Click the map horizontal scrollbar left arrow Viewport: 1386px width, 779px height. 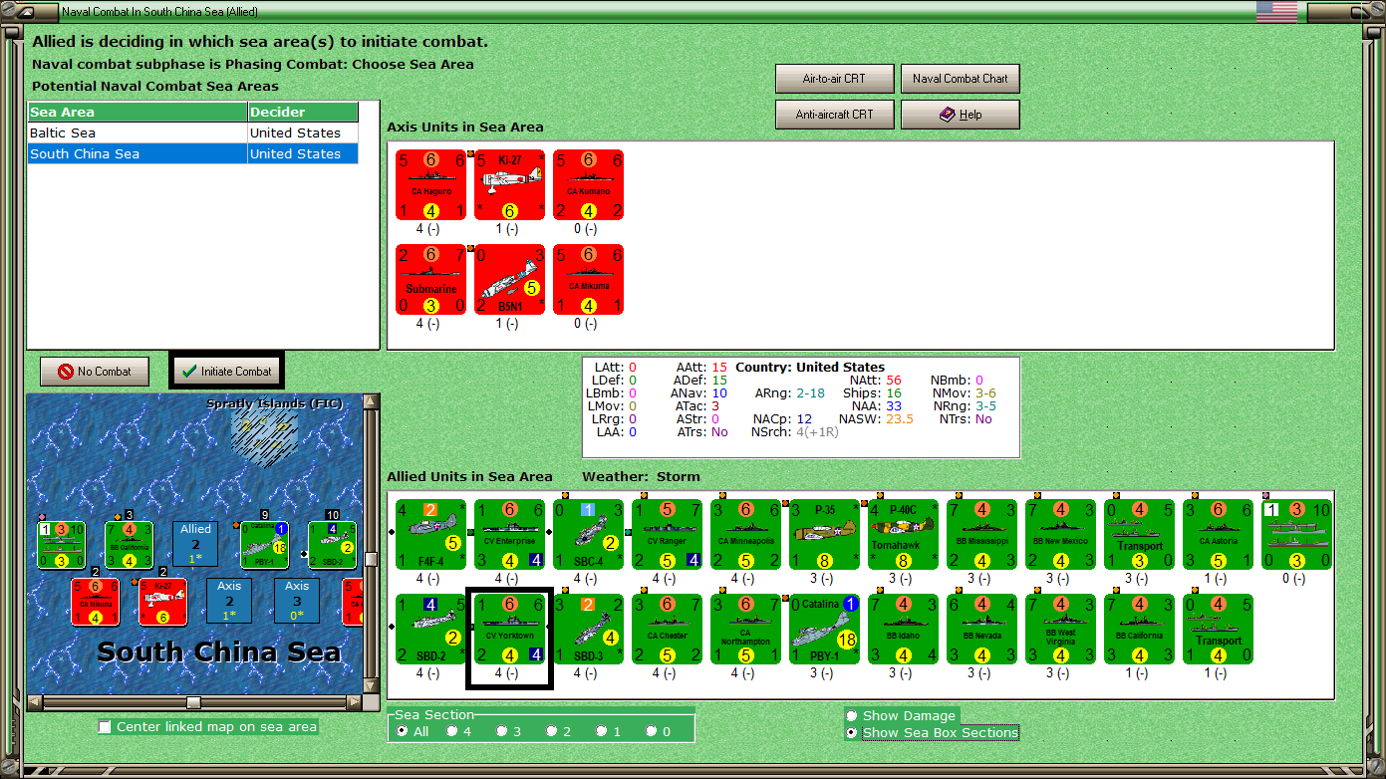(x=34, y=703)
